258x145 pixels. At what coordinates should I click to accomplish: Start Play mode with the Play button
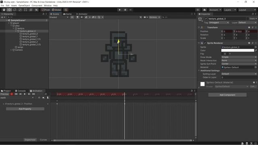click(120, 10)
